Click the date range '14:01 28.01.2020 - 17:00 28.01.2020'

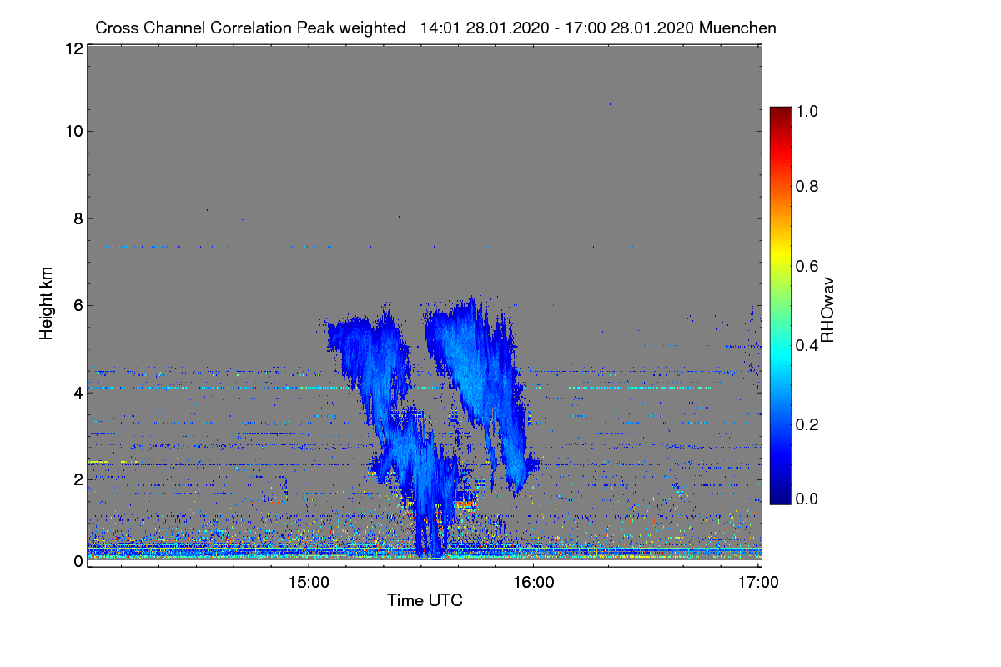558,28
